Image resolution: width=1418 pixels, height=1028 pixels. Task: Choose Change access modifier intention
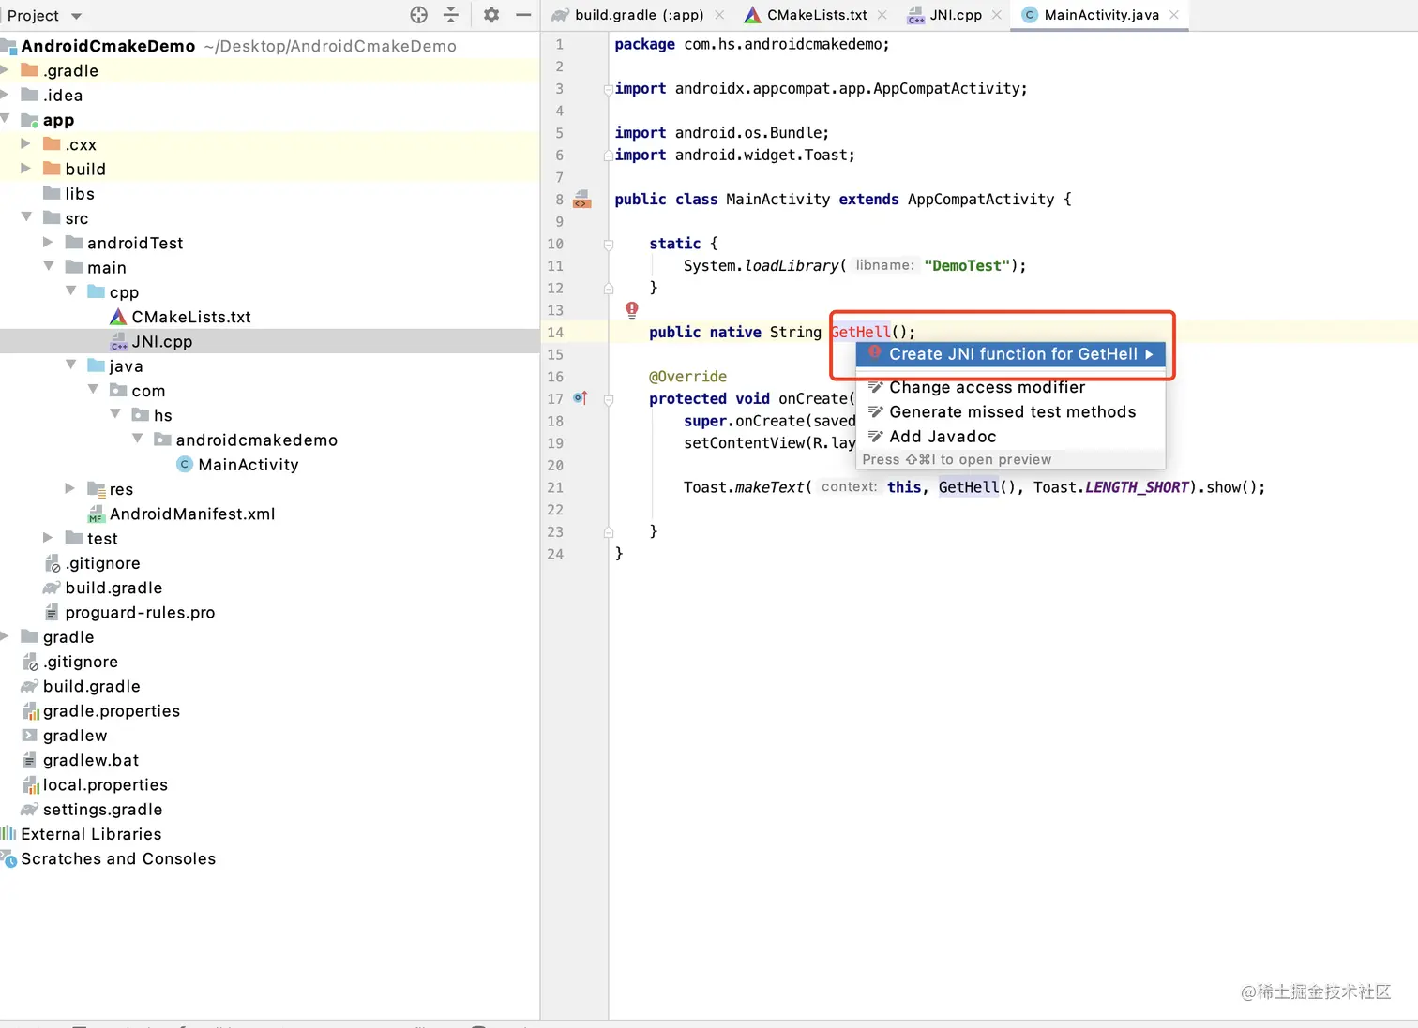(1011, 387)
